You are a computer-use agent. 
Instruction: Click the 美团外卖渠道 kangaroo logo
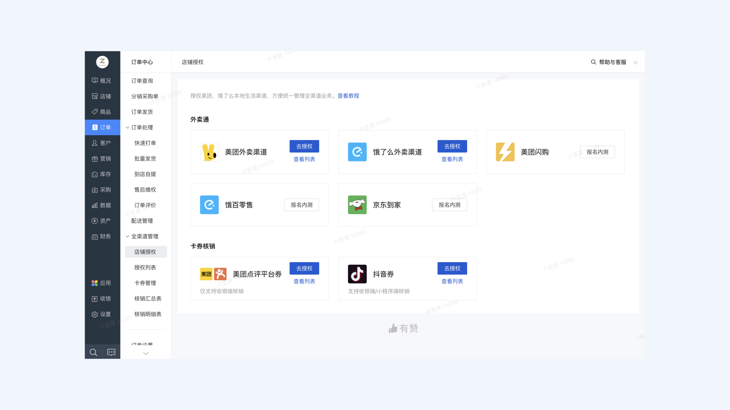pos(209,152)
